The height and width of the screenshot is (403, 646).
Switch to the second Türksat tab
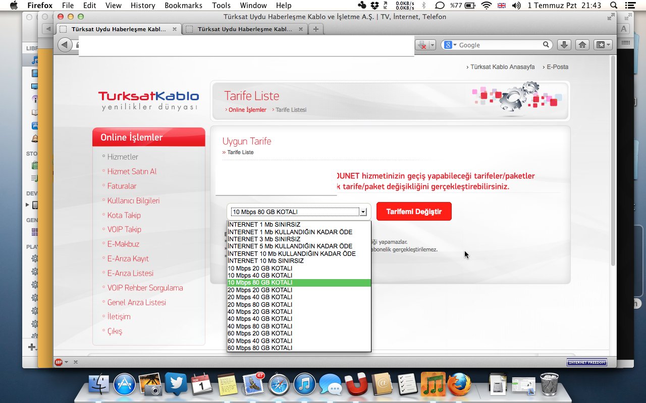[x=244, y=29]
